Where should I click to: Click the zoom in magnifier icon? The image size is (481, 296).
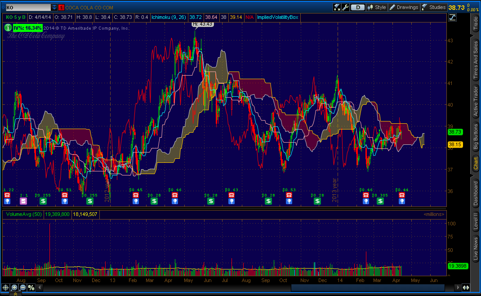pos(14,288)
